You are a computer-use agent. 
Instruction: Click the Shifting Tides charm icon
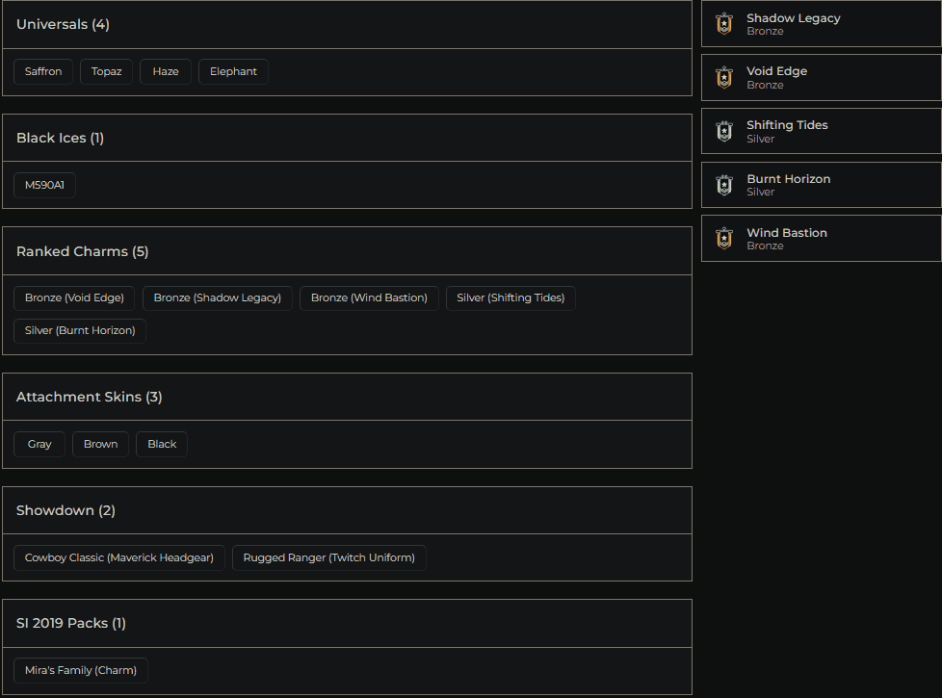pyautogui.click(x=724, y=131)
